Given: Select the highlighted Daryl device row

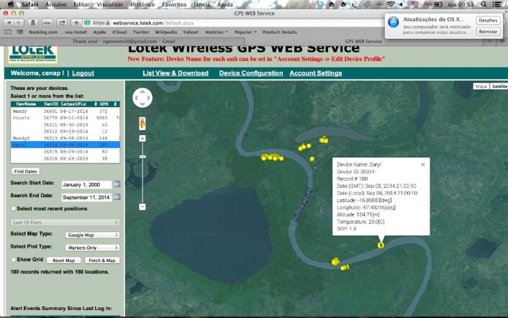Looking at the screenshot, I should click(x=65, y=145).
